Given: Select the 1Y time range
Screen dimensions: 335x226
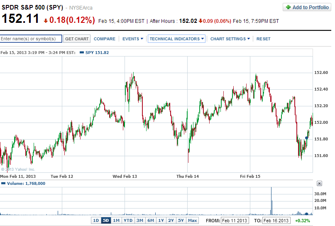Looking at the screenshot, I should (161, 221).
